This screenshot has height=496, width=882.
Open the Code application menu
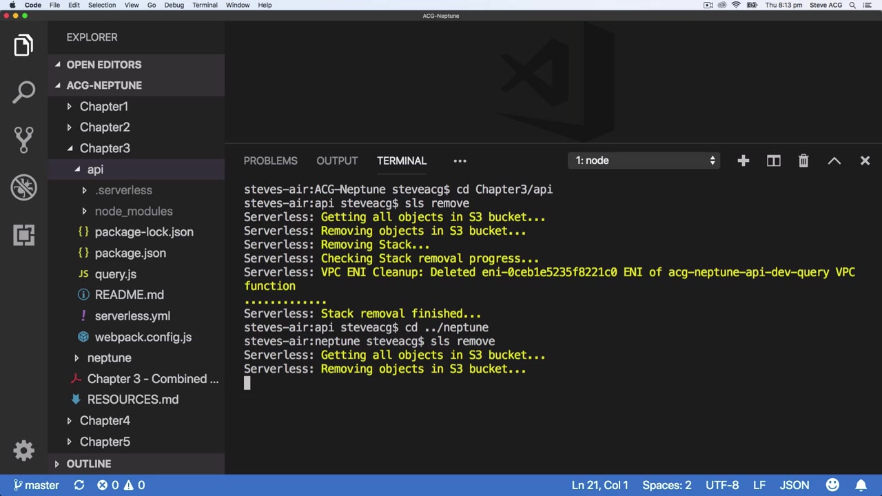(33, 5)
